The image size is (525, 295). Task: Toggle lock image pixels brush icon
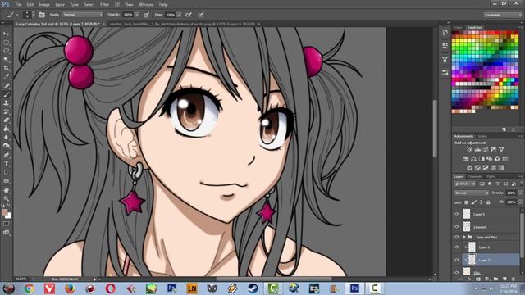(x=473, y=202)
